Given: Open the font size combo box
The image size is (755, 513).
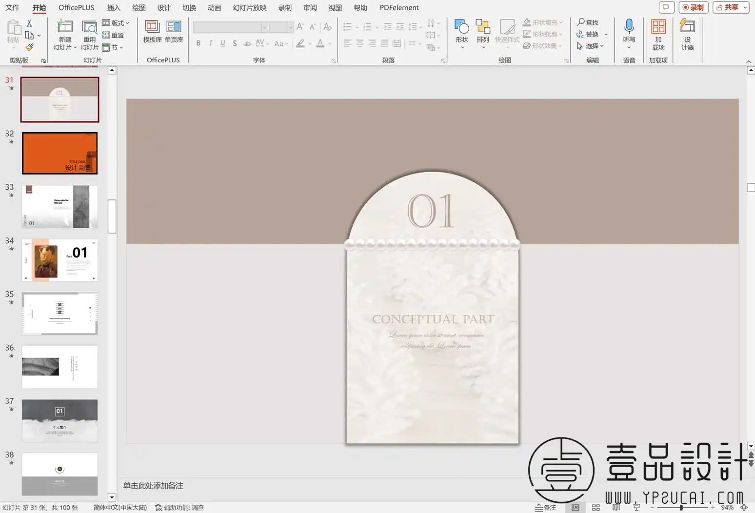Looking at the screenshot, I should point(281,27).
